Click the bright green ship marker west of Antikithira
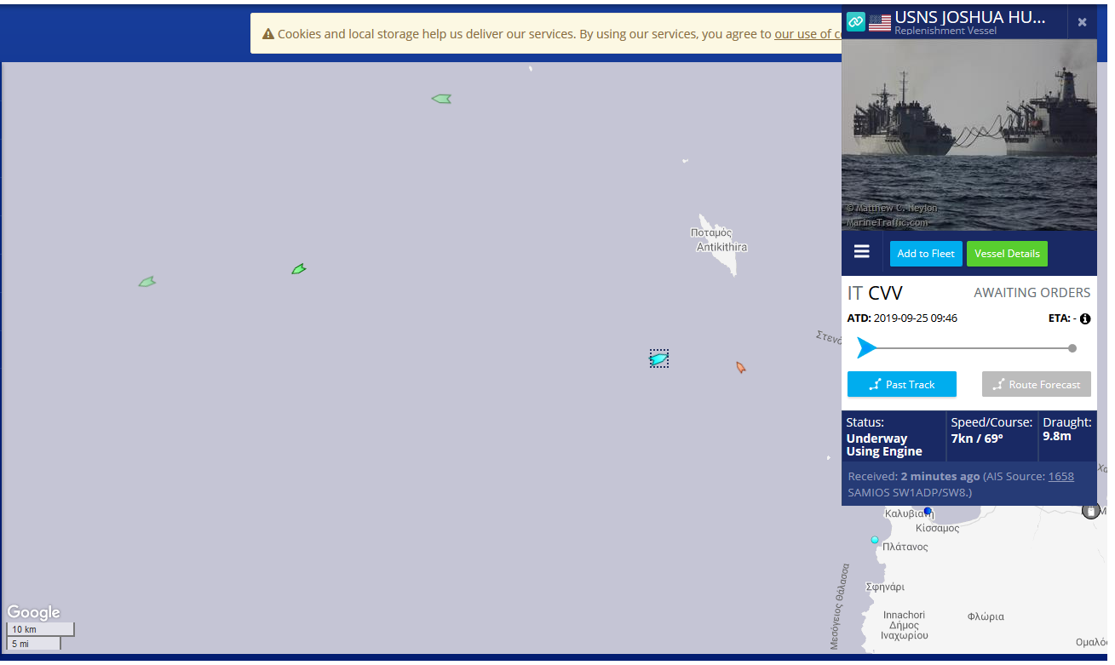Viewport: 1115px width, 665px height. pyautogui.click(x=298, y=269)
